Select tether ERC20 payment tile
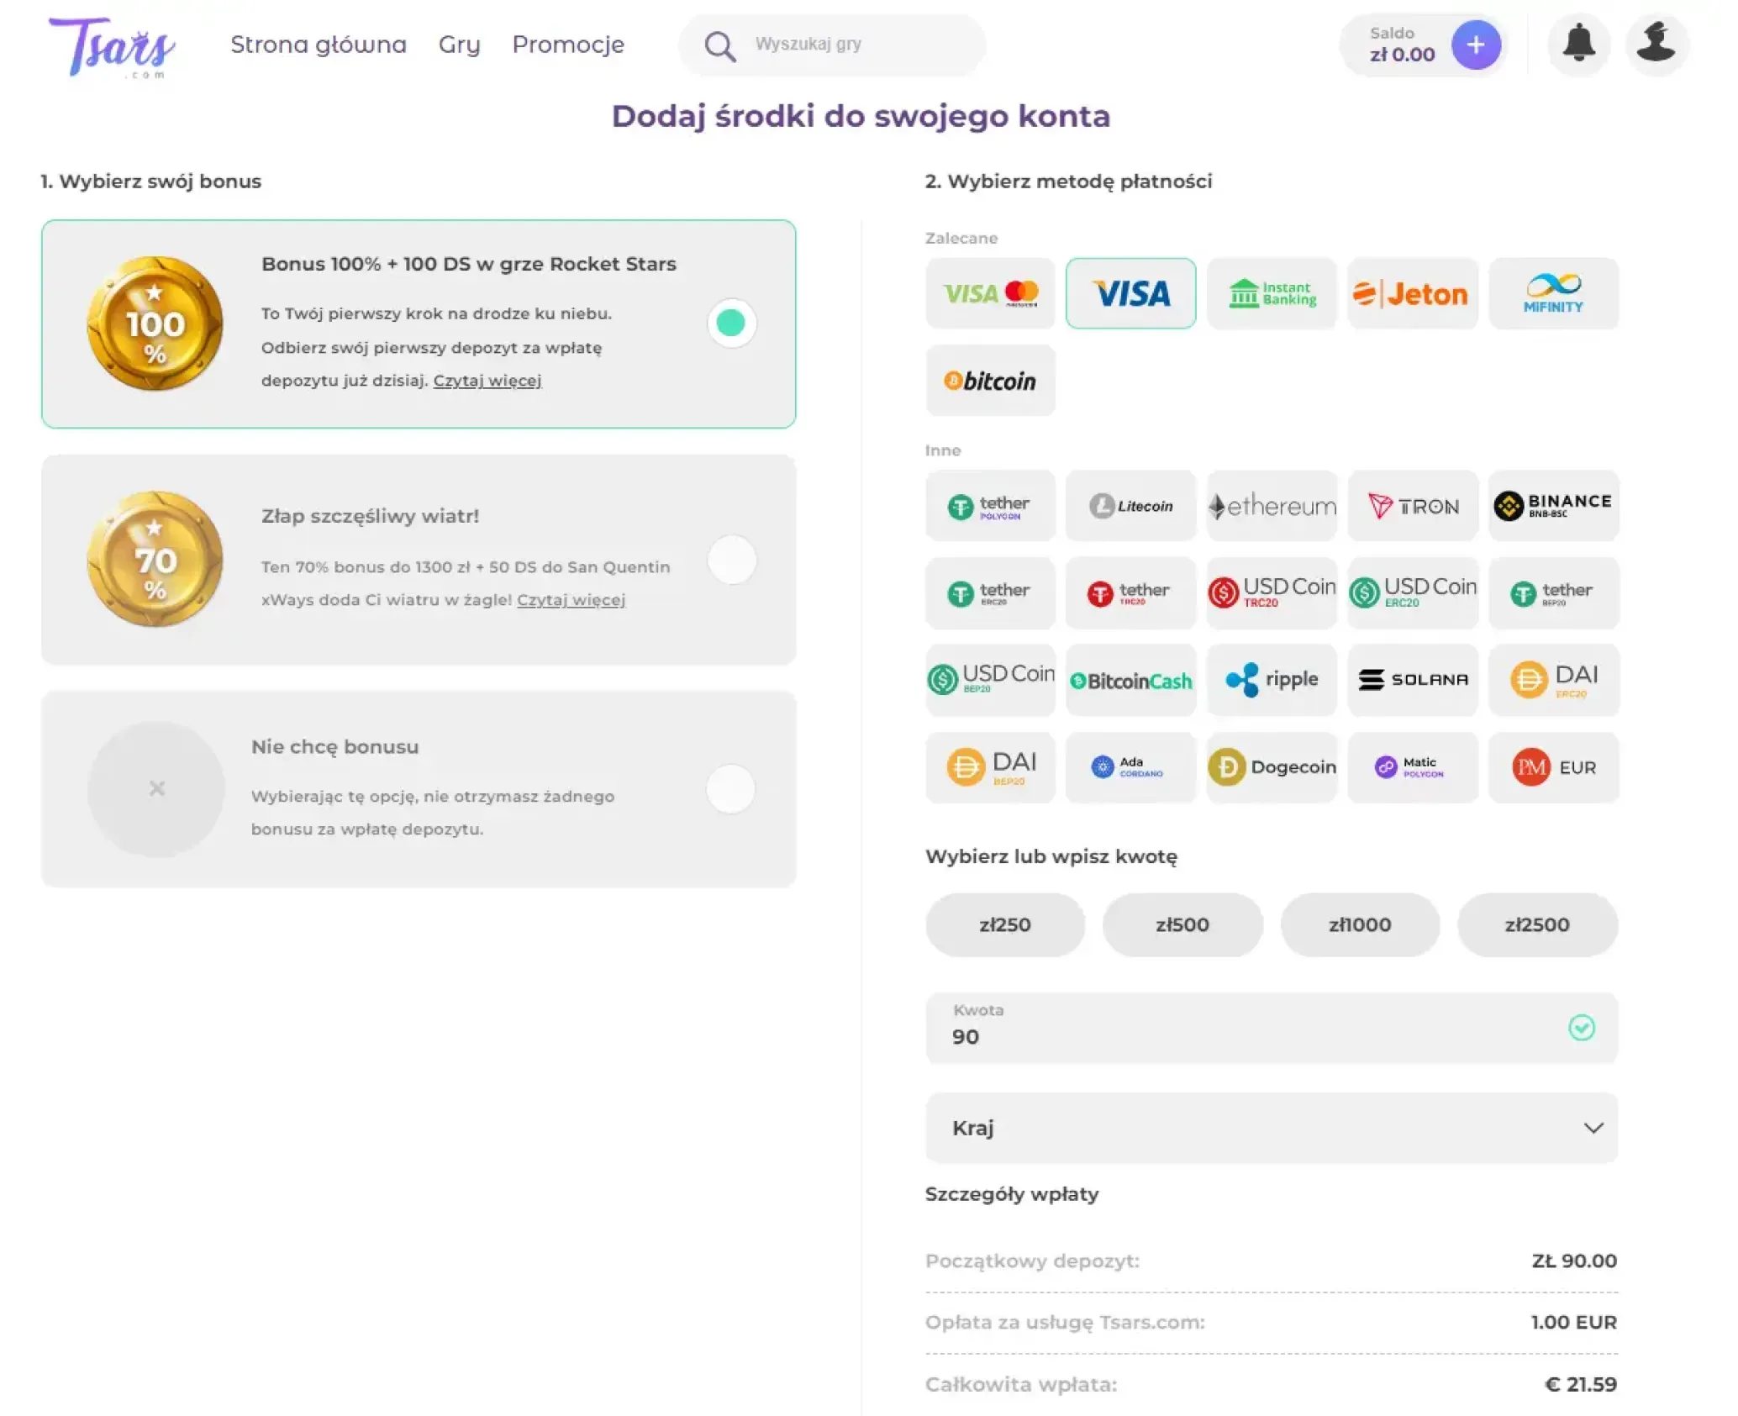This screenshot has height=1416, width=1738. 990,593
